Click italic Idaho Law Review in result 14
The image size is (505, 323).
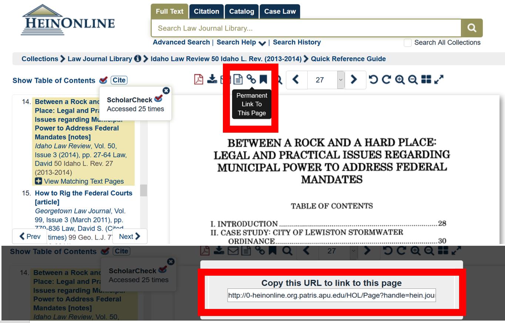(x=63, y=146)
